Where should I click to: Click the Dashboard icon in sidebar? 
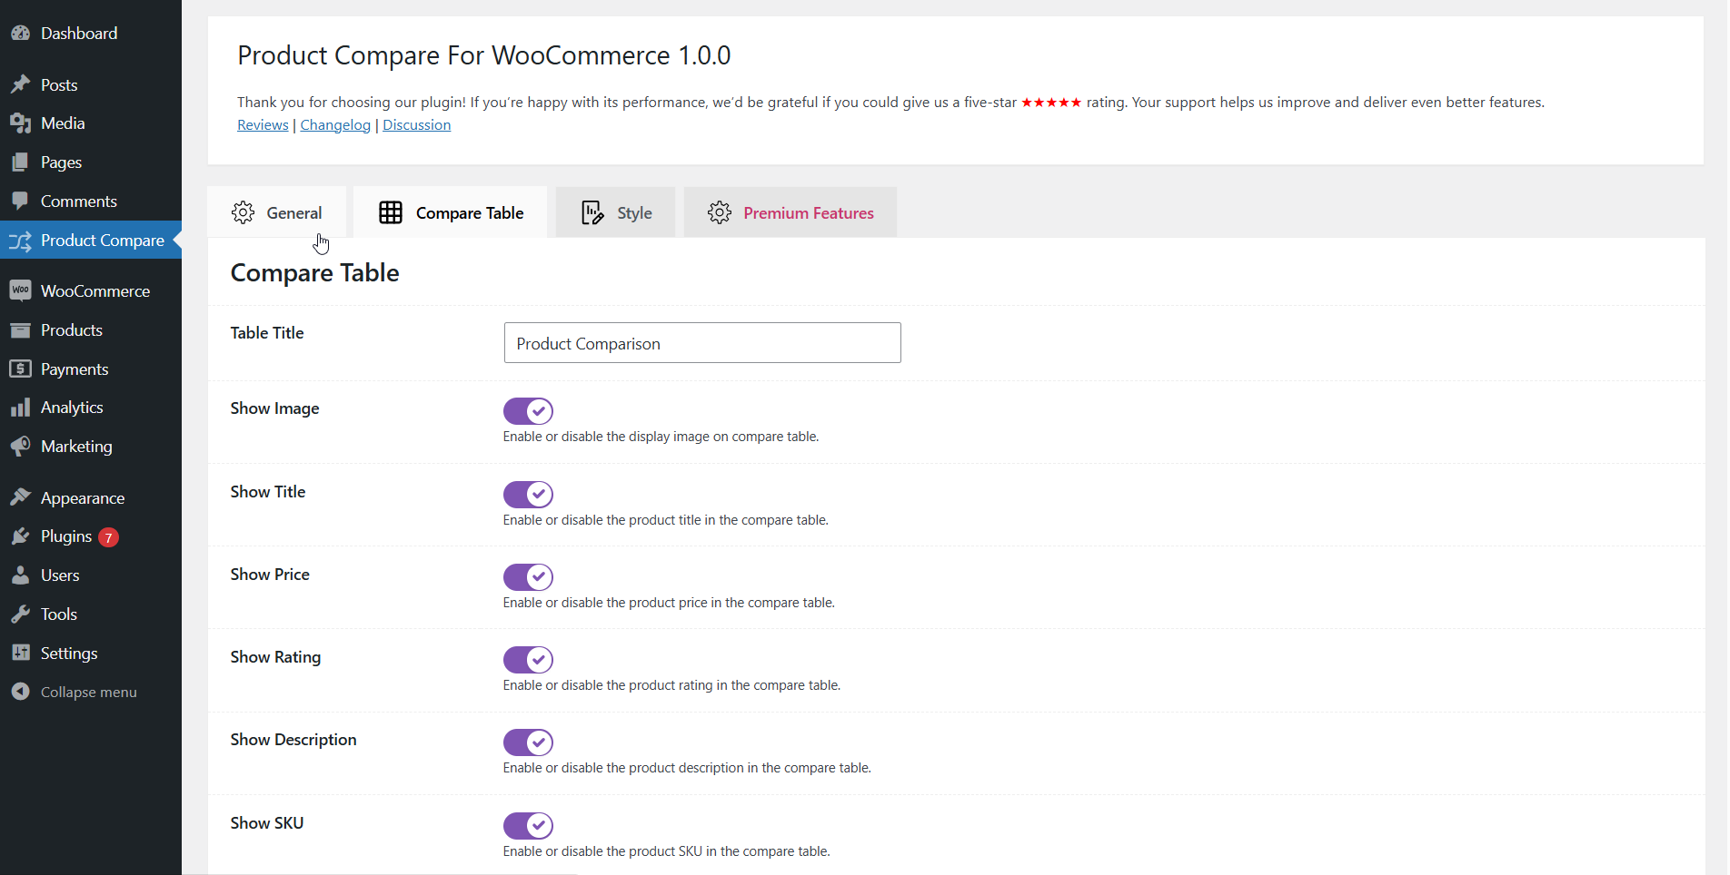(x=20, y=34)
